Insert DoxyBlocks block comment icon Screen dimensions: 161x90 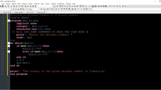pos(78,9)
